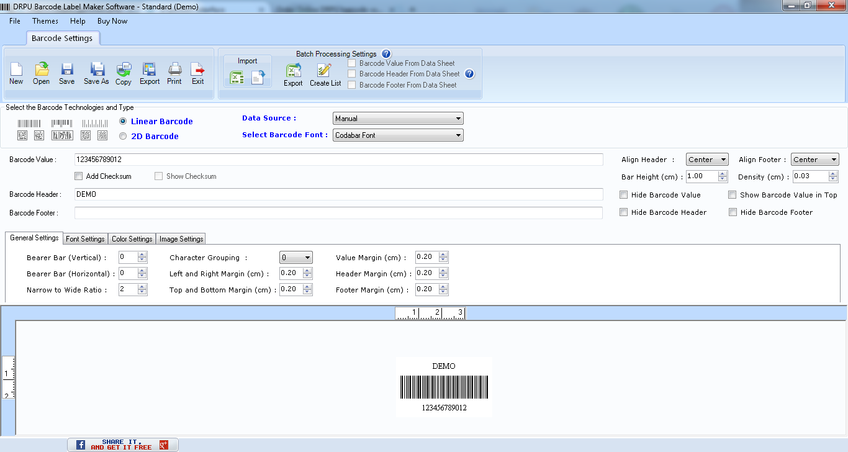Click the Export icon next to Print
Viewport: 848px width, 452px height.
[x=149, y=73]
